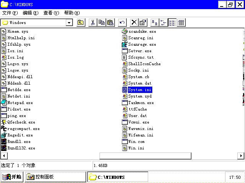This screenshot has width=245, height=183.
Task: Paste using the clipboard toolbar icon
Action: [110, 22]
